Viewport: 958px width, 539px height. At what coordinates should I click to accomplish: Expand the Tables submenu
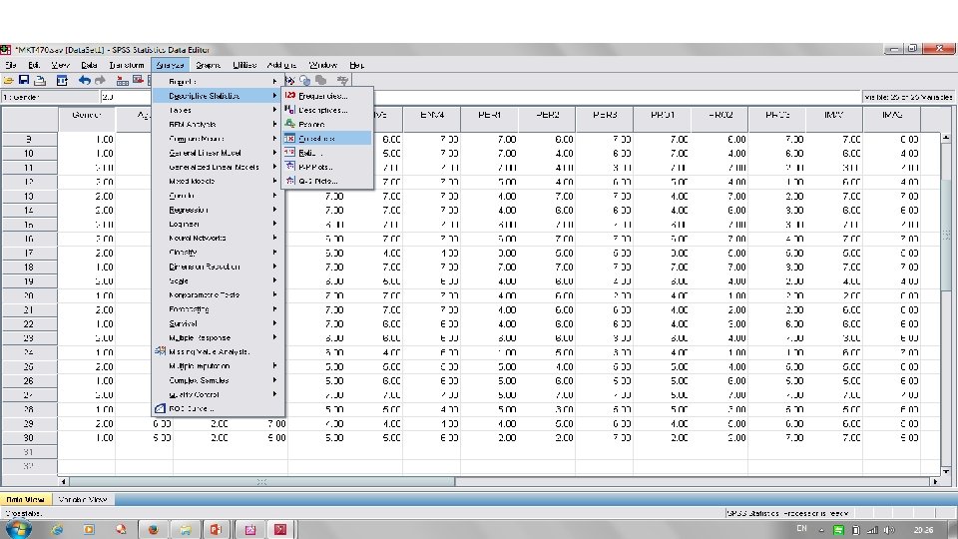[218, 110]
